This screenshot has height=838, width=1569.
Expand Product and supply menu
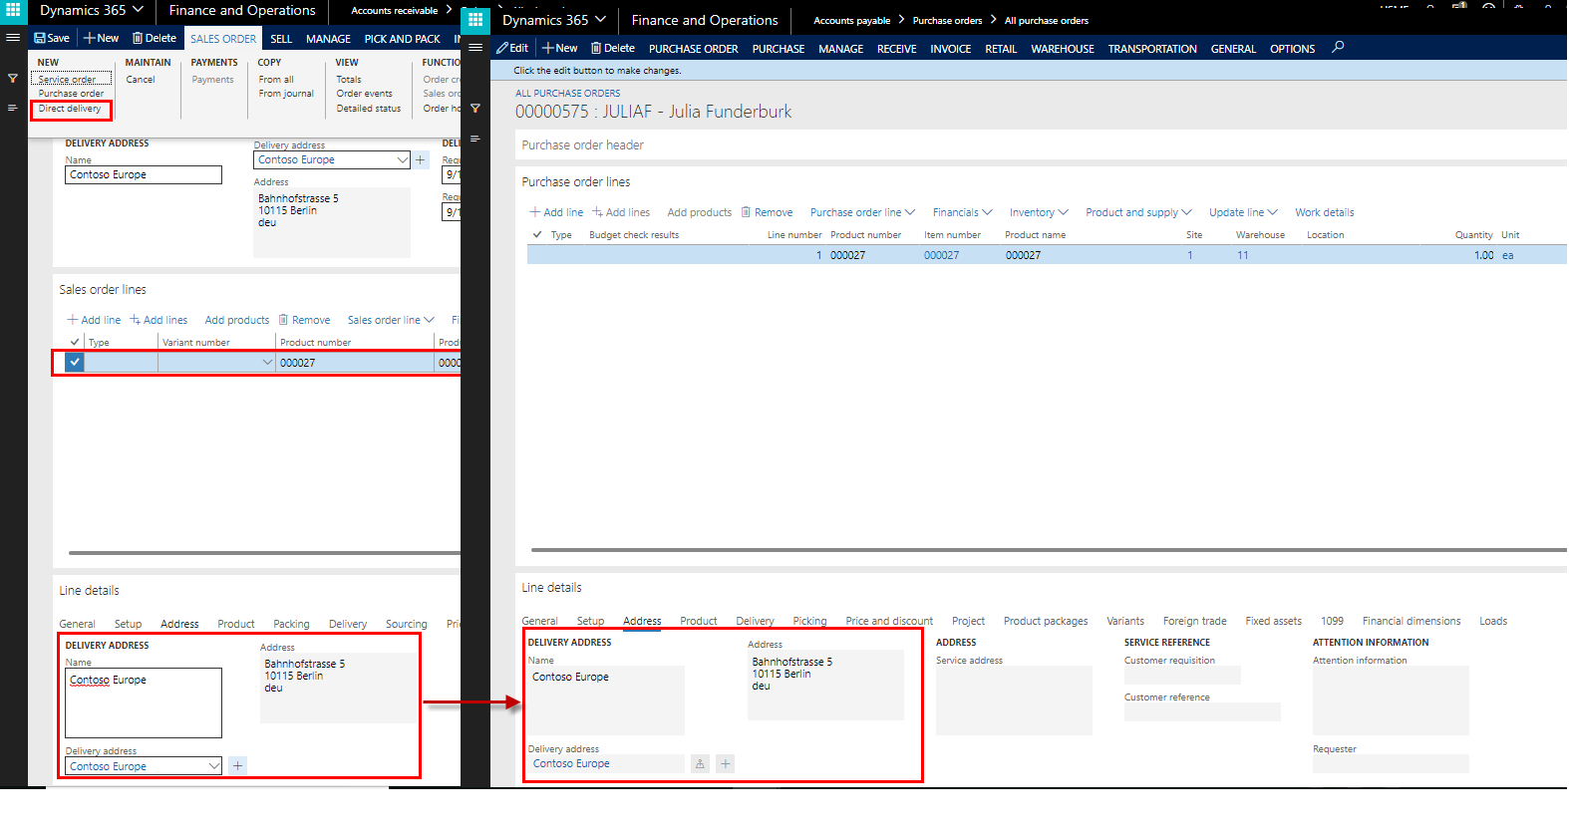click(x=1138, y=212)
